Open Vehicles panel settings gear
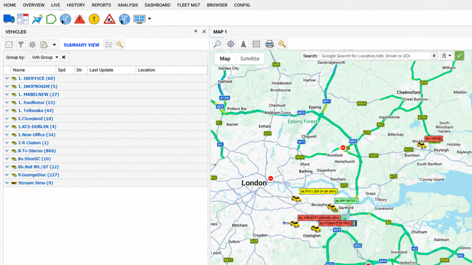 point(32,45)
